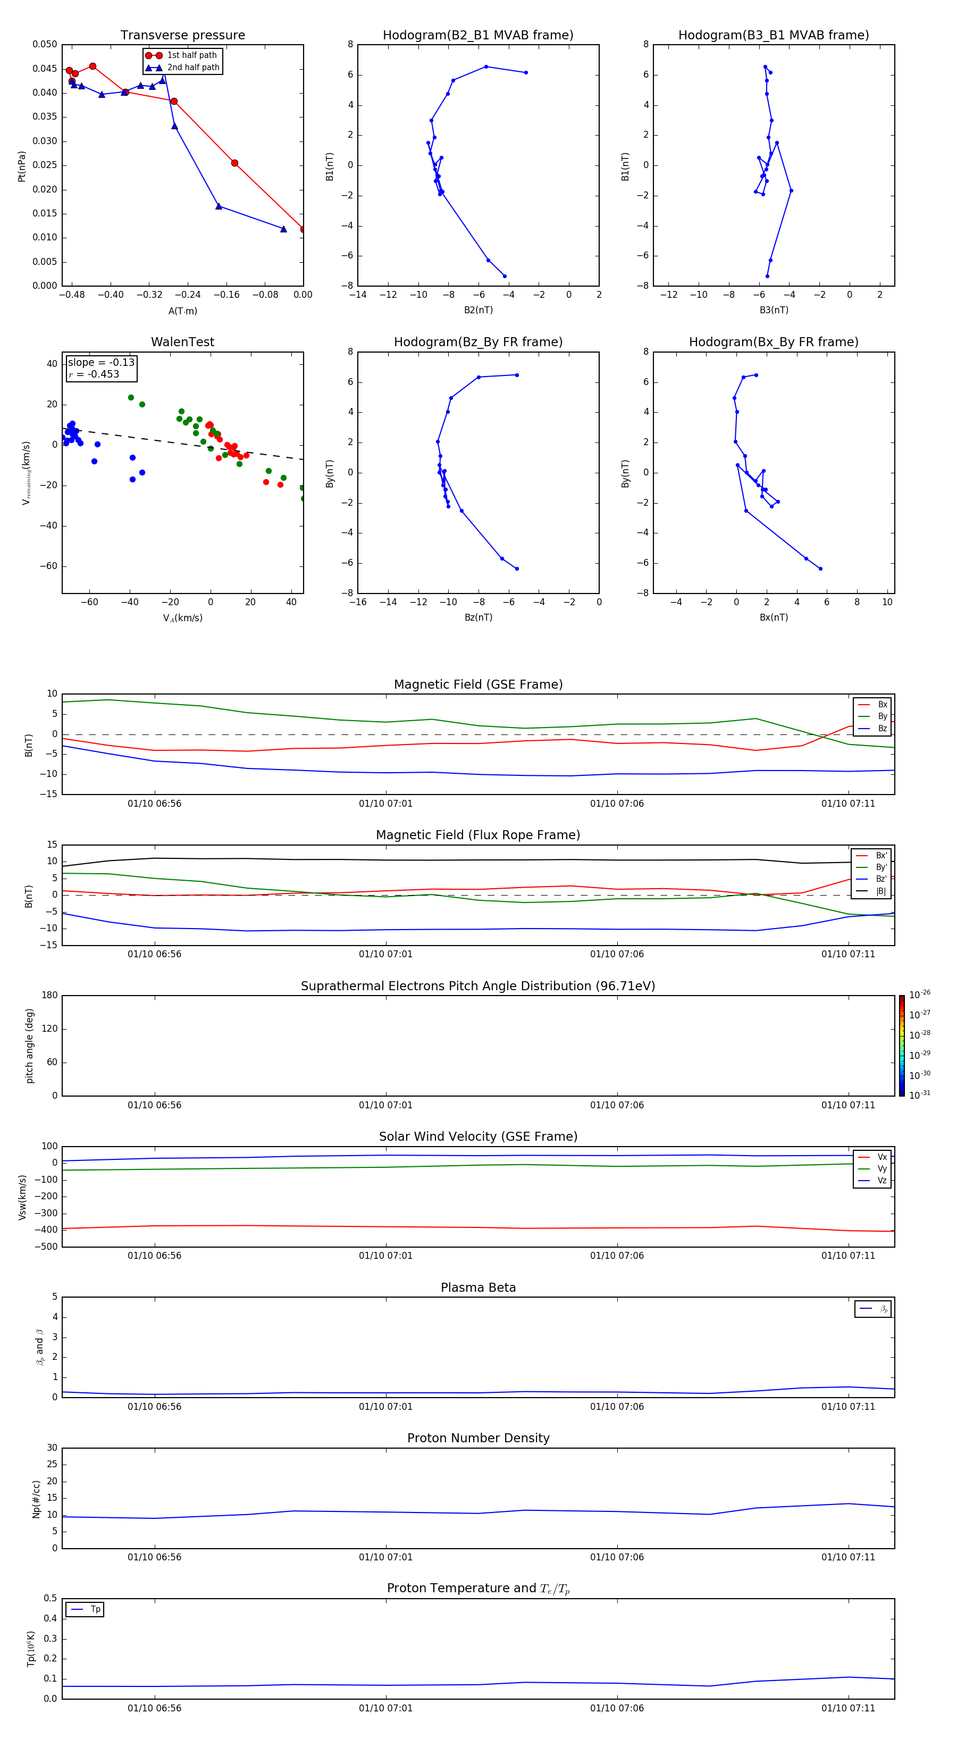The width and height of the screenshot is (957, 1755).
Task: Click the 'r = -0.453' annotation text
Action: [x=94, y=374]
